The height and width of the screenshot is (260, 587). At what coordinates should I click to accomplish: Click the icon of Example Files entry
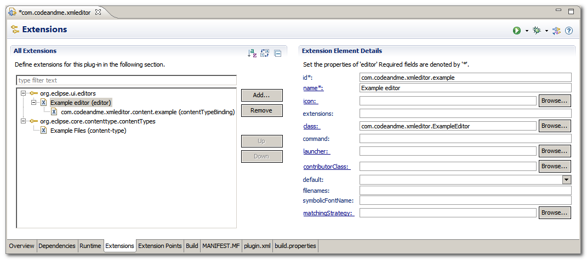pyautogui.click(x=44, y=131)
